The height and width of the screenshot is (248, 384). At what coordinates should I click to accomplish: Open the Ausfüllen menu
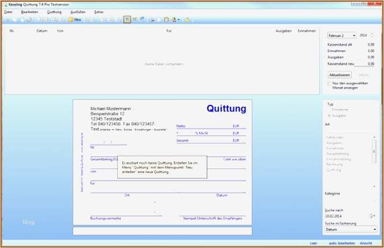pyautogui.click(x=78, y=12)
